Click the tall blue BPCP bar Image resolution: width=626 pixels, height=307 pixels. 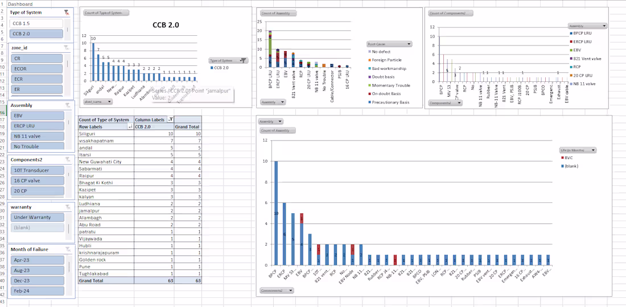(x=276, y=213)
